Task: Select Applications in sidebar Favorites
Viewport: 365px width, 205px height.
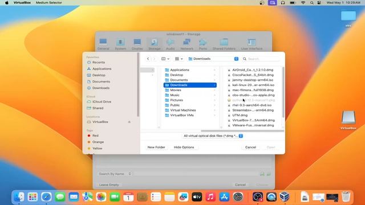Action: [x=102, y=69]
